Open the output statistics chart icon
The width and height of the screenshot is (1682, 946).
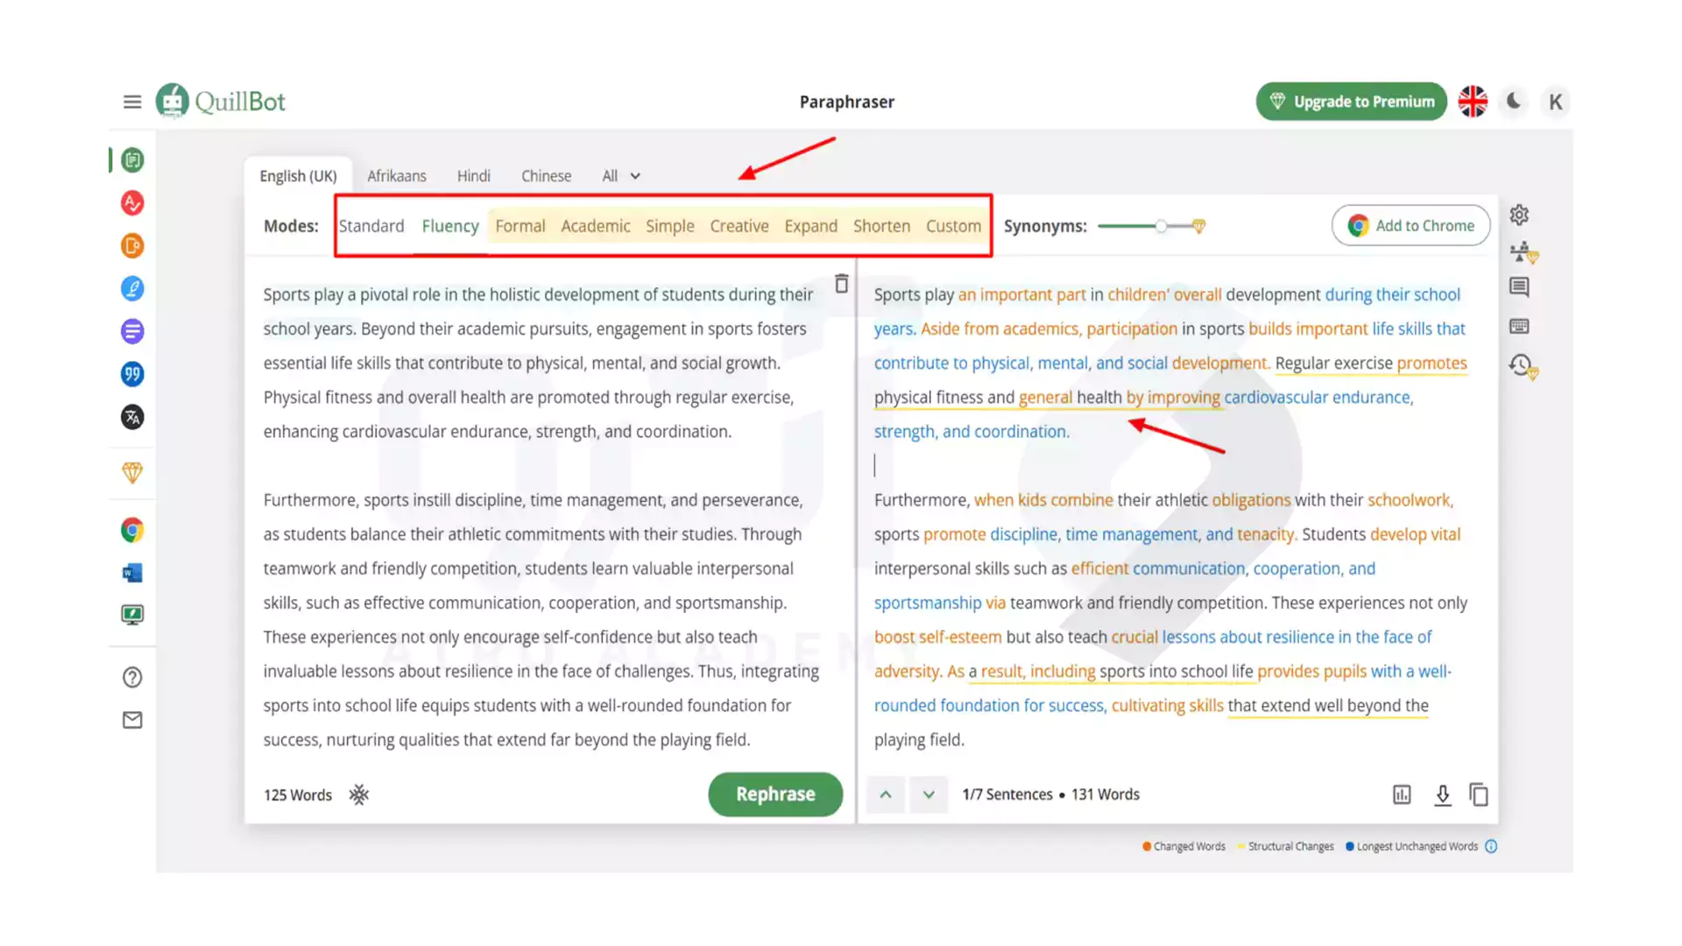point(1402,794)
